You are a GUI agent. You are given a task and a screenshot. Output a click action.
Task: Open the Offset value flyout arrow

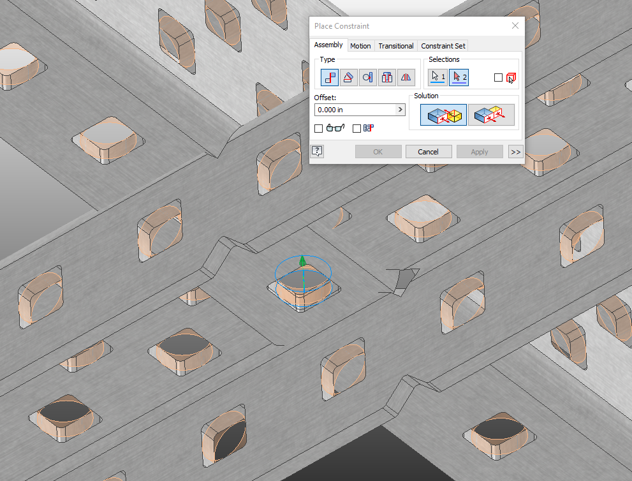pos(401,110)
